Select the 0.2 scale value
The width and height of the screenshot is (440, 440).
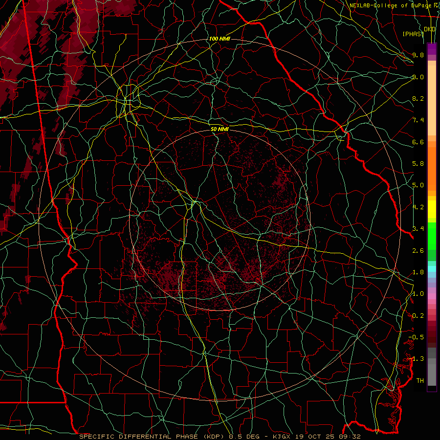418,316
